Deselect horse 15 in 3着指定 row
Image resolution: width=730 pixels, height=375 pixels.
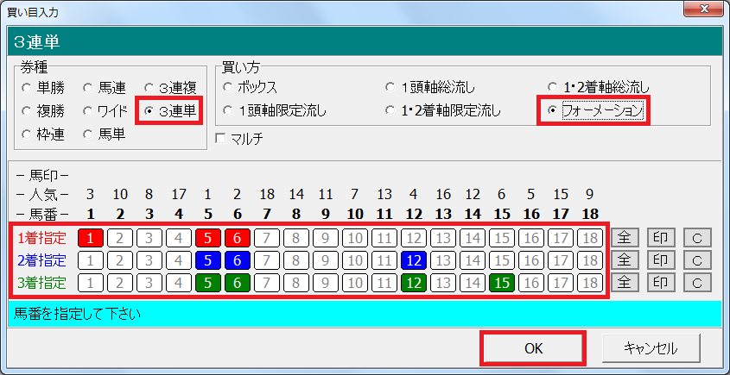point(501,283)
